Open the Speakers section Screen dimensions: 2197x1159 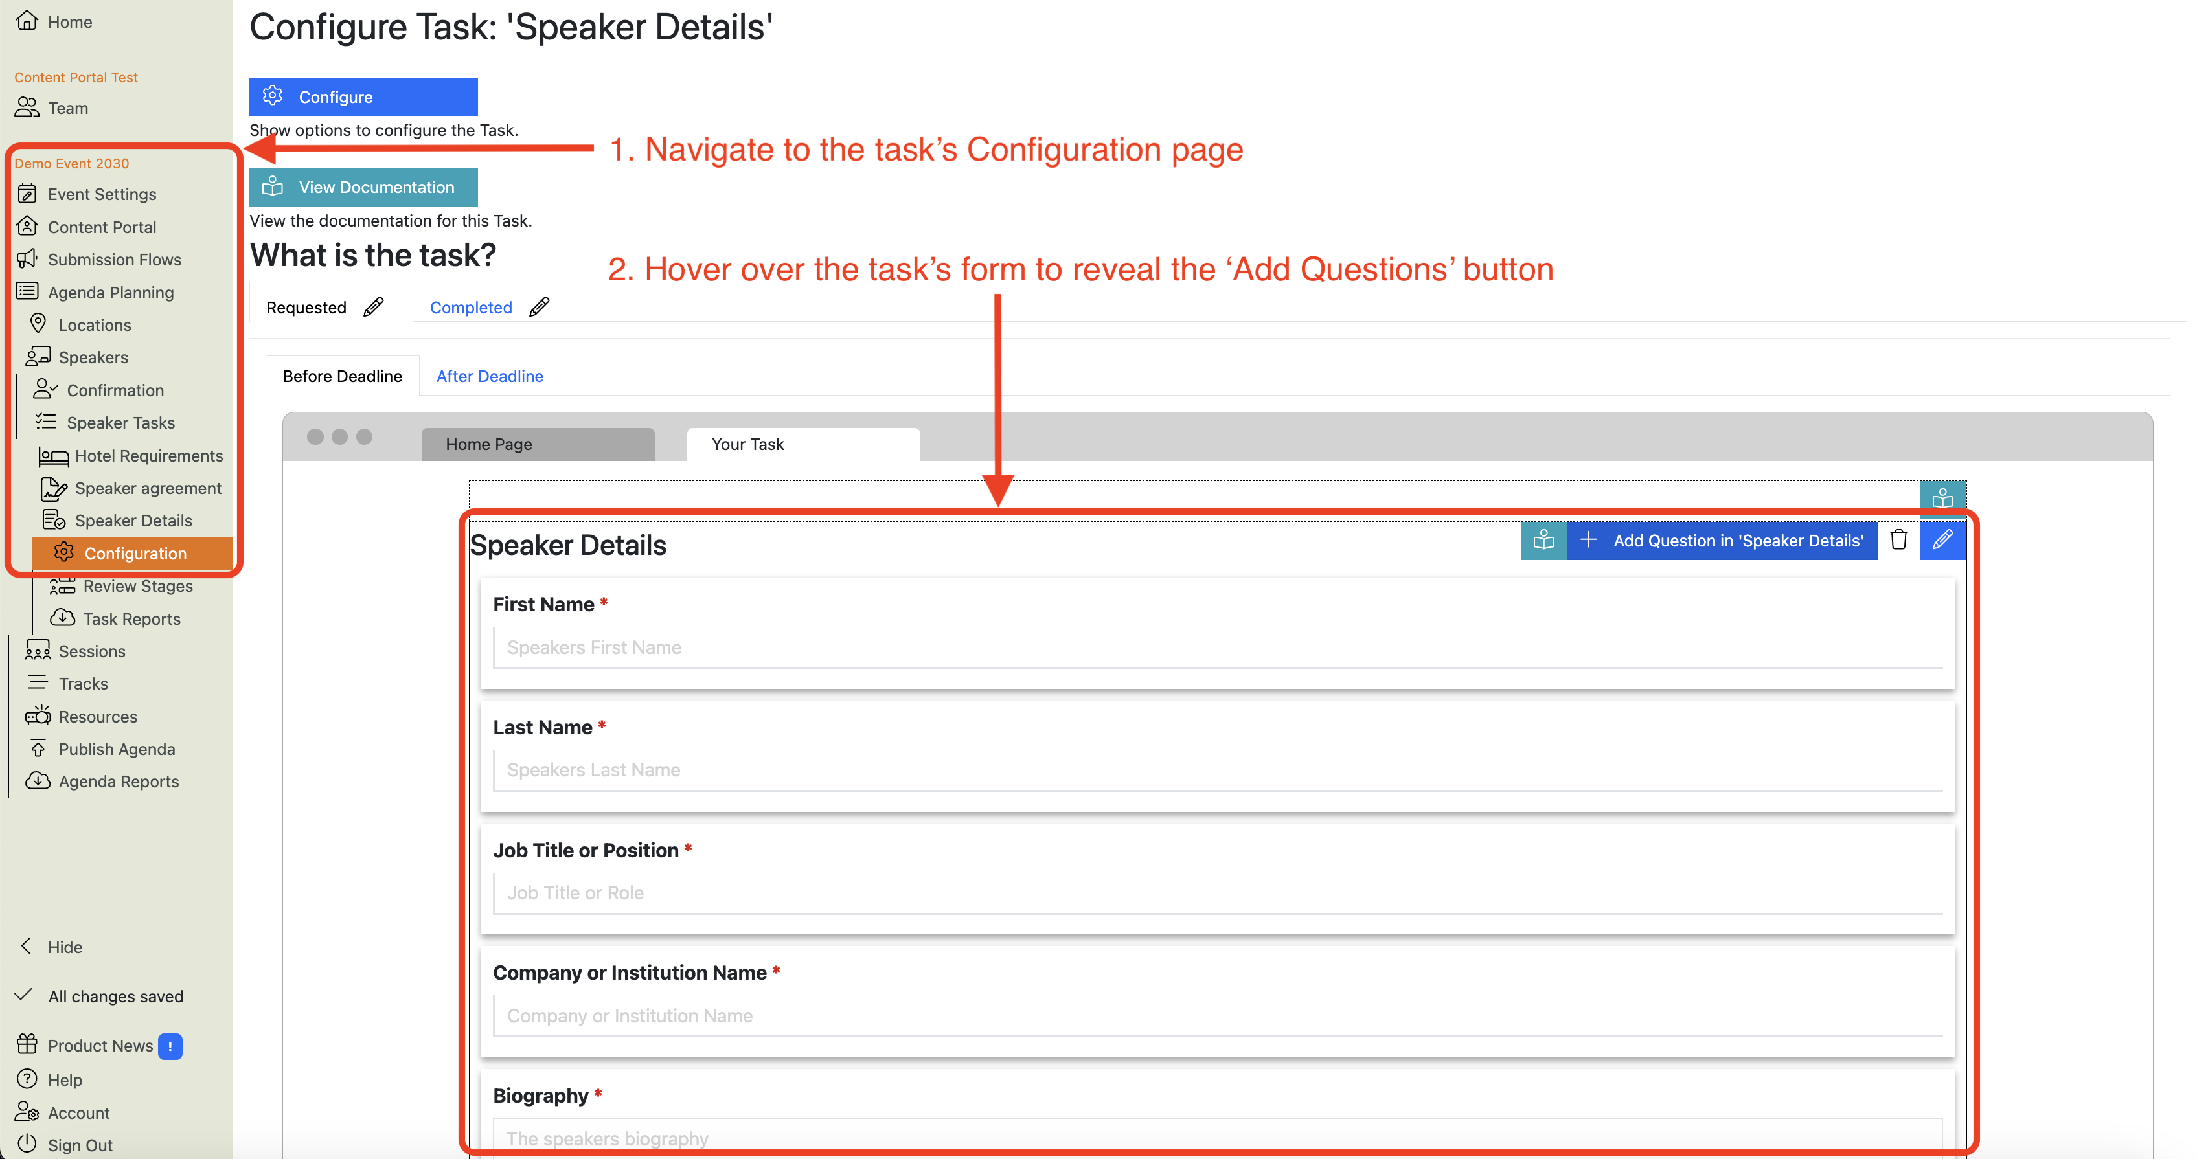tap(78, 357)
